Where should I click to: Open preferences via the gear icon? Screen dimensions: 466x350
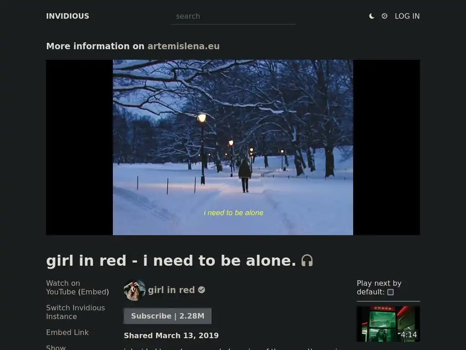384,16
